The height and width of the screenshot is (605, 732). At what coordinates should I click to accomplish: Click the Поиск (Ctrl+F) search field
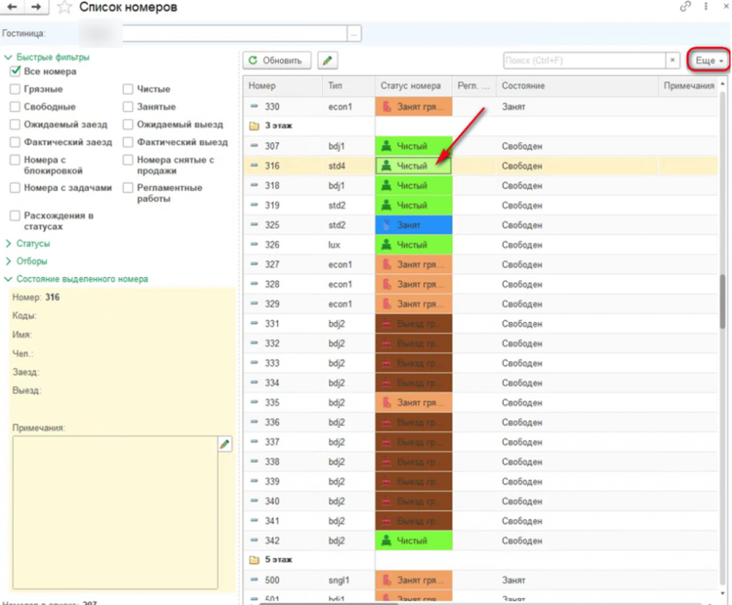coord(585,61)
